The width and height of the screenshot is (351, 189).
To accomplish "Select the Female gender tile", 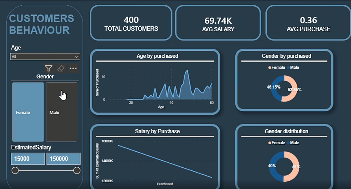I will pos(28,112).
